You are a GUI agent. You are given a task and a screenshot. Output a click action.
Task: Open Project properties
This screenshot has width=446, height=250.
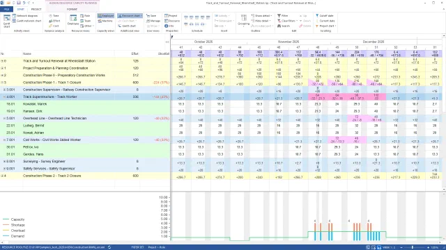click(171, 16)
